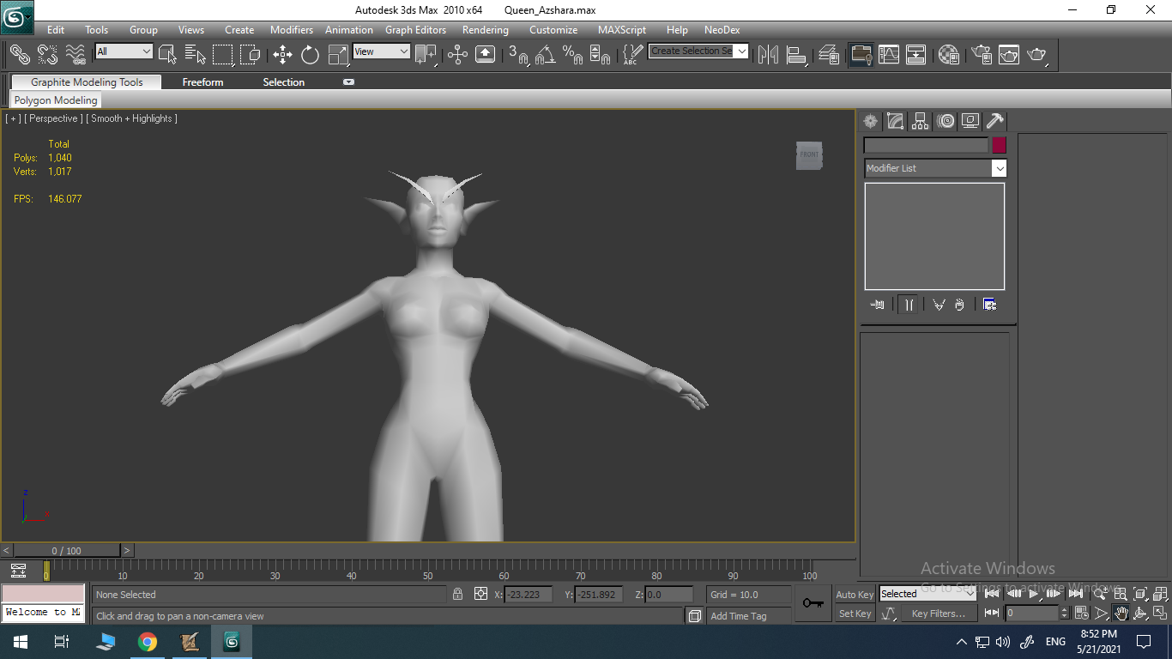Open the Perspective viewport label menu

(x=54, y=118)
